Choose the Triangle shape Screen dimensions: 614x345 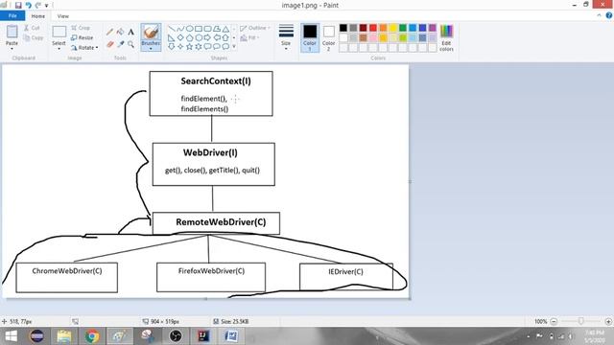[x=226, y=29]
